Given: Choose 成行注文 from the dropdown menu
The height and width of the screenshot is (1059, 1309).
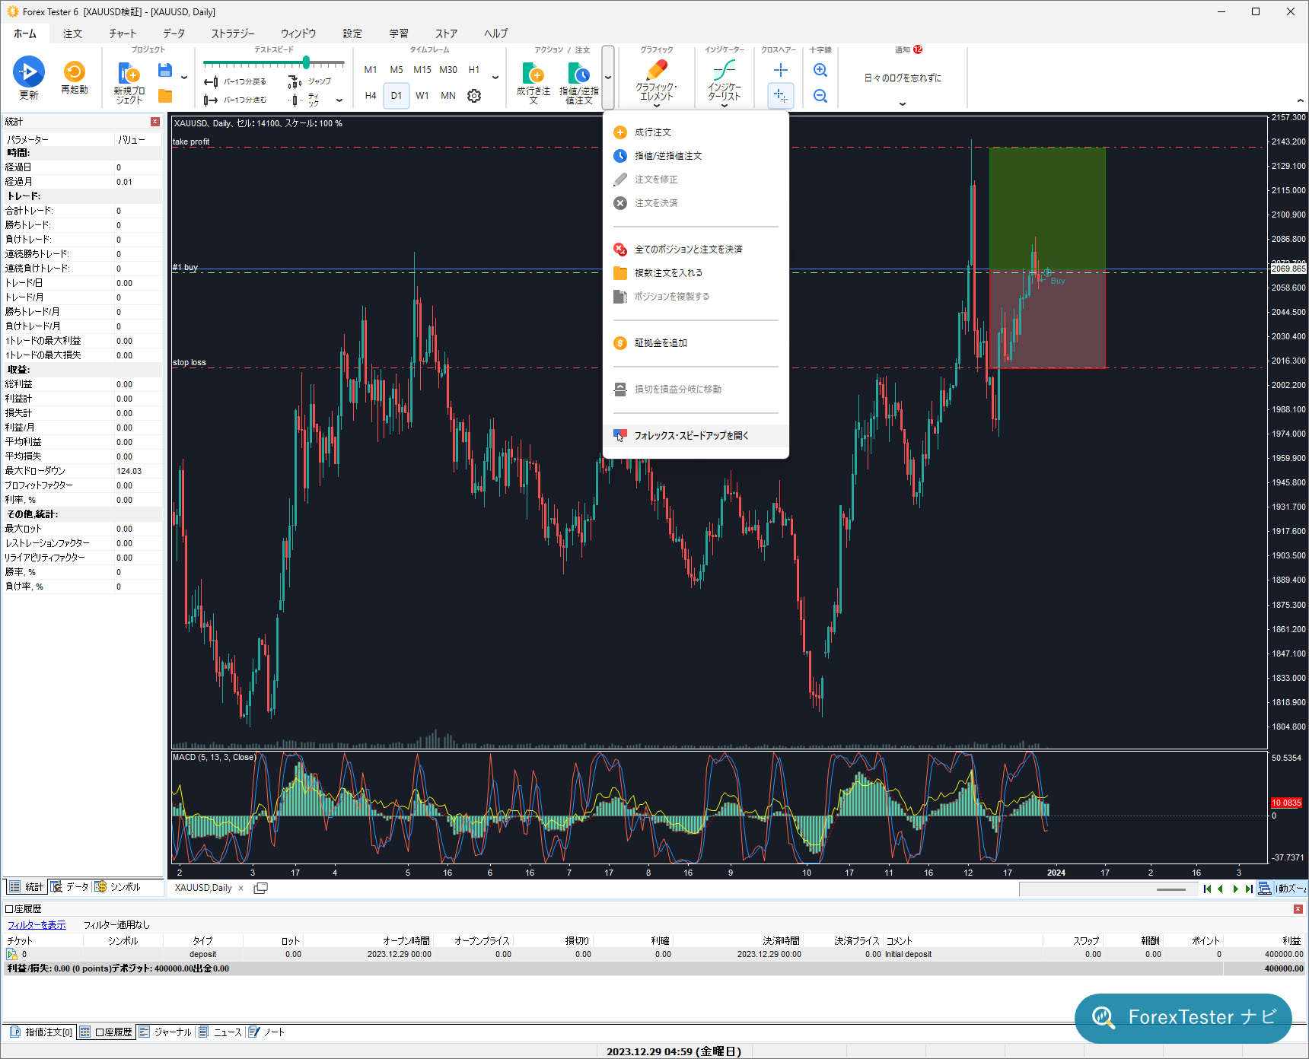Looking at the screenshot, I should (x=696, y=132).
